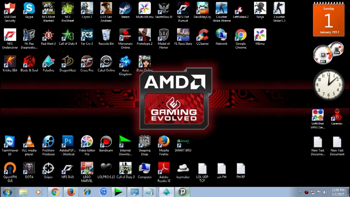Select the NFS Undercover desktop icon
The height and width of the screenshot is (197, 350).
tap(10, 39)
